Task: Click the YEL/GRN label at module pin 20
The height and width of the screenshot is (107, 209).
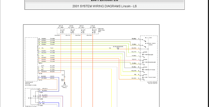Action: pos(44,42)
